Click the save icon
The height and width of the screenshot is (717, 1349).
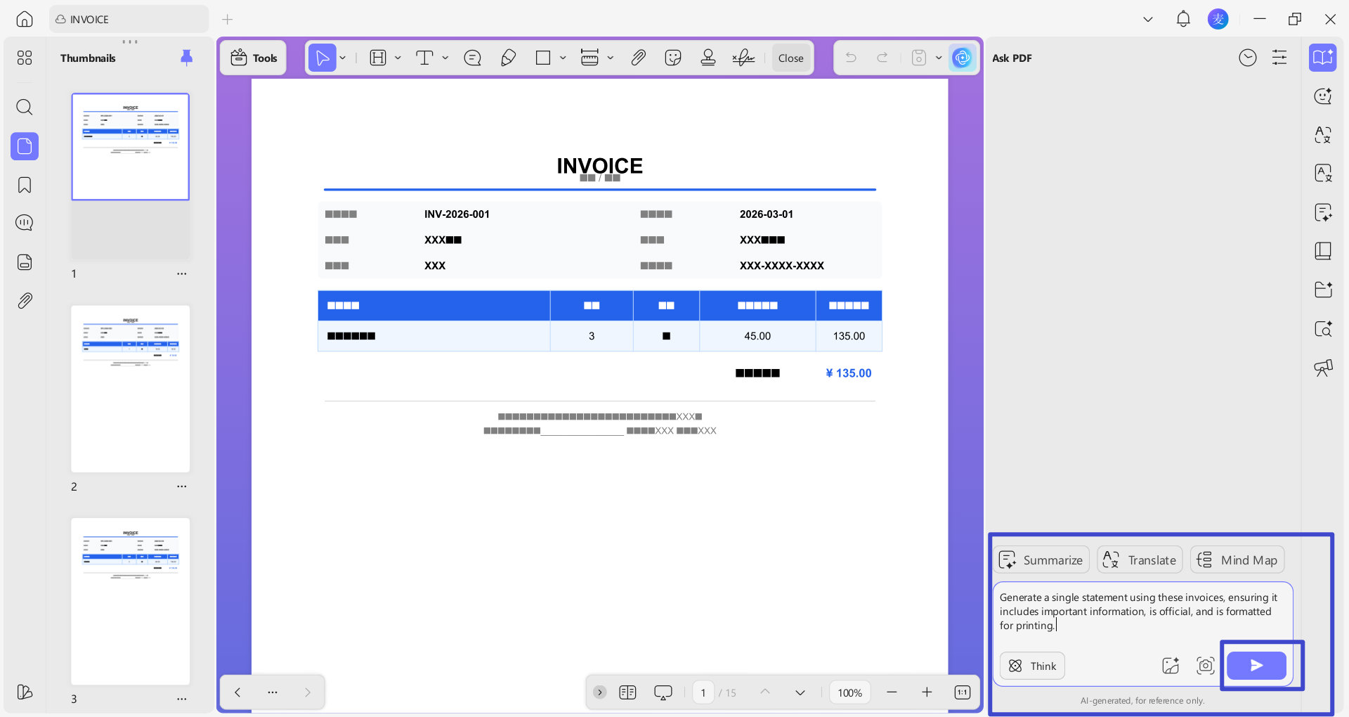pos(919,58)
